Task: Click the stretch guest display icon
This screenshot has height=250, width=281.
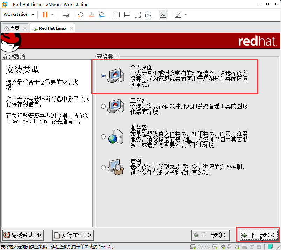Action: click(x=178, y=15)
